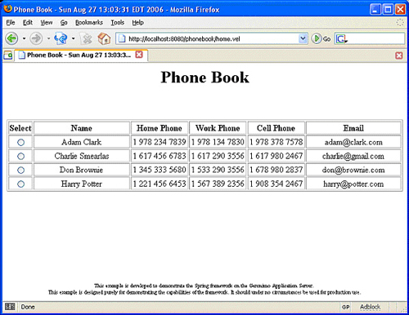This screenshot has height=315, width=409.
Task: Click work phone 1 978 134 7830
Action: (218, 142)
